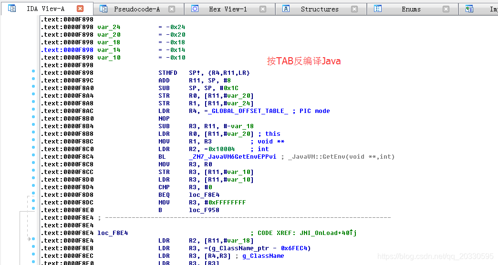Select the var_10 variable definition
The width and height of the screenshot is (498, 265).
(x=109, y=58)
